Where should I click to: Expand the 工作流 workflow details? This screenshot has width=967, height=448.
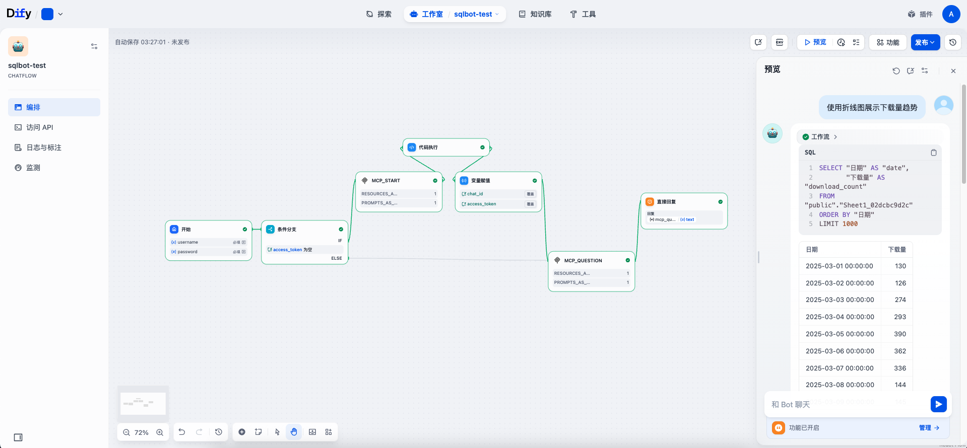click(x=820, y=137)
